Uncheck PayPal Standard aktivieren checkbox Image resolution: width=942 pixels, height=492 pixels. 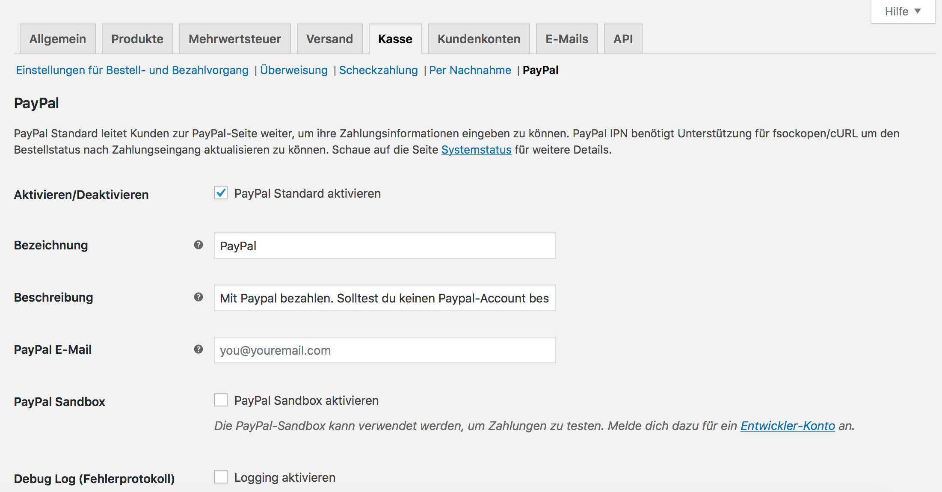click(x=221, y=193)
